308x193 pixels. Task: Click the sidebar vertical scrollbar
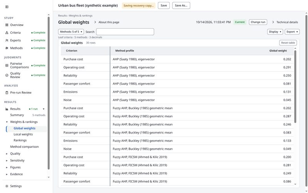(x=49, y=93)
